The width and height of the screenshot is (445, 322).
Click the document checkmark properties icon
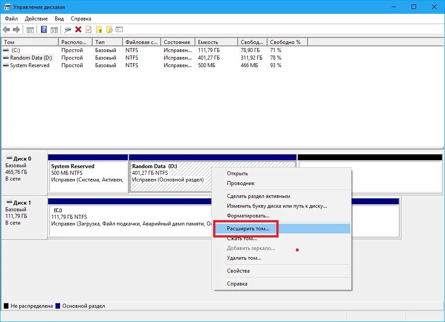pos(89,29)
